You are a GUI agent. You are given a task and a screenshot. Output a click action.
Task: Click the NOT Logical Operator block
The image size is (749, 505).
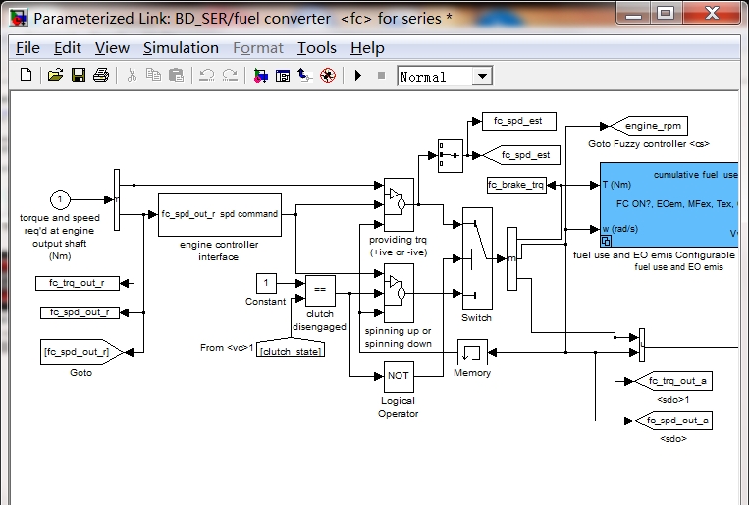coord(399,375)
